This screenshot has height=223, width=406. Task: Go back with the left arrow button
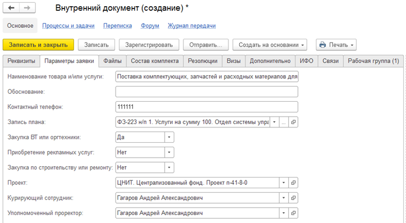click(11, 8)
